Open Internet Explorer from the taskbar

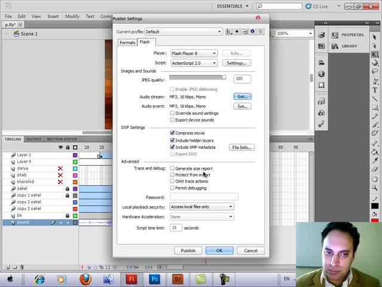click(39, 279)
